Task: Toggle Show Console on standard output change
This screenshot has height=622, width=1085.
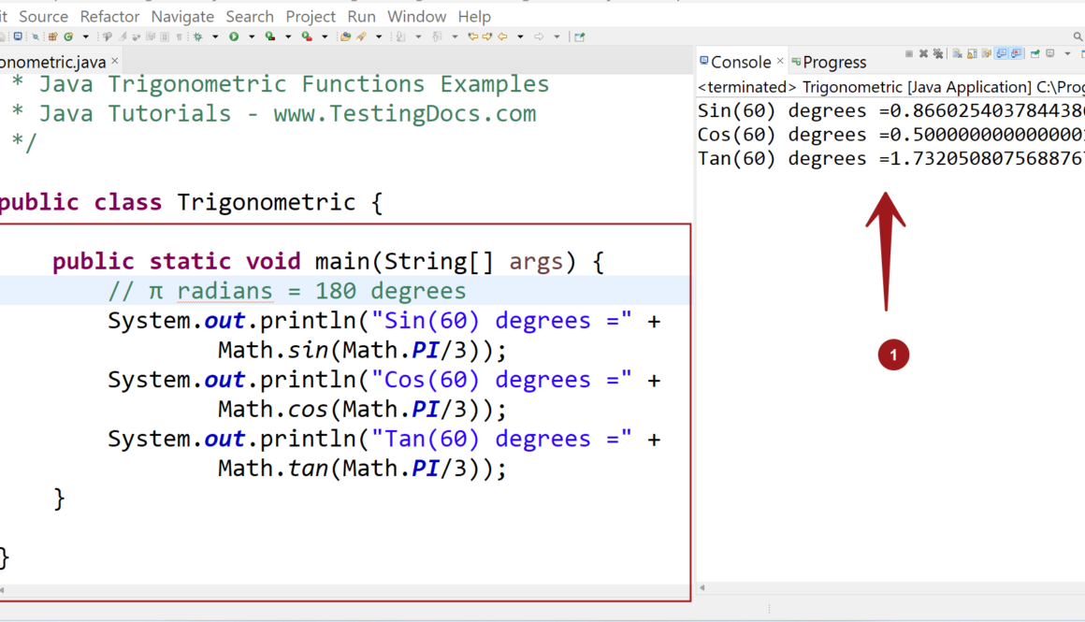Action: [1002, 54]
